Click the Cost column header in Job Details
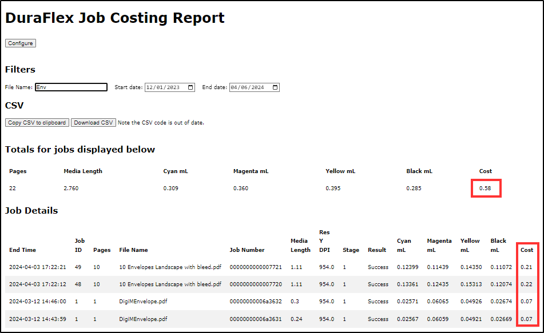This screenshot has height=333, width=544. point(527,250)
